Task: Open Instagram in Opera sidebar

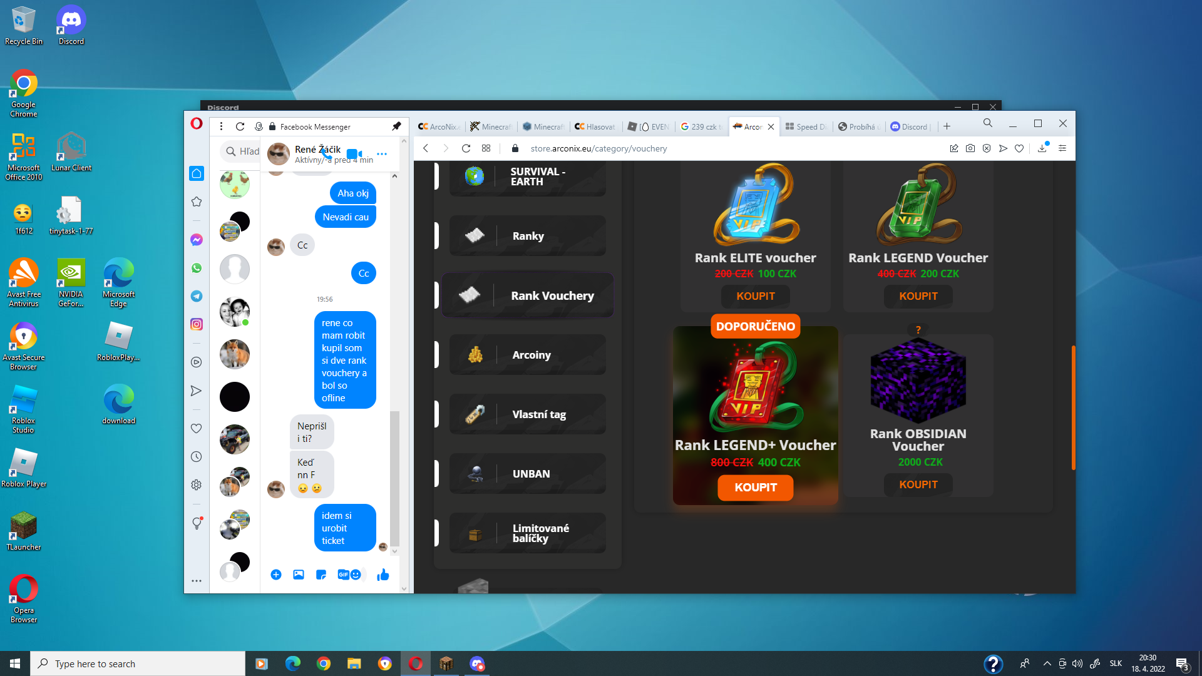Action: tap(197, 324)
